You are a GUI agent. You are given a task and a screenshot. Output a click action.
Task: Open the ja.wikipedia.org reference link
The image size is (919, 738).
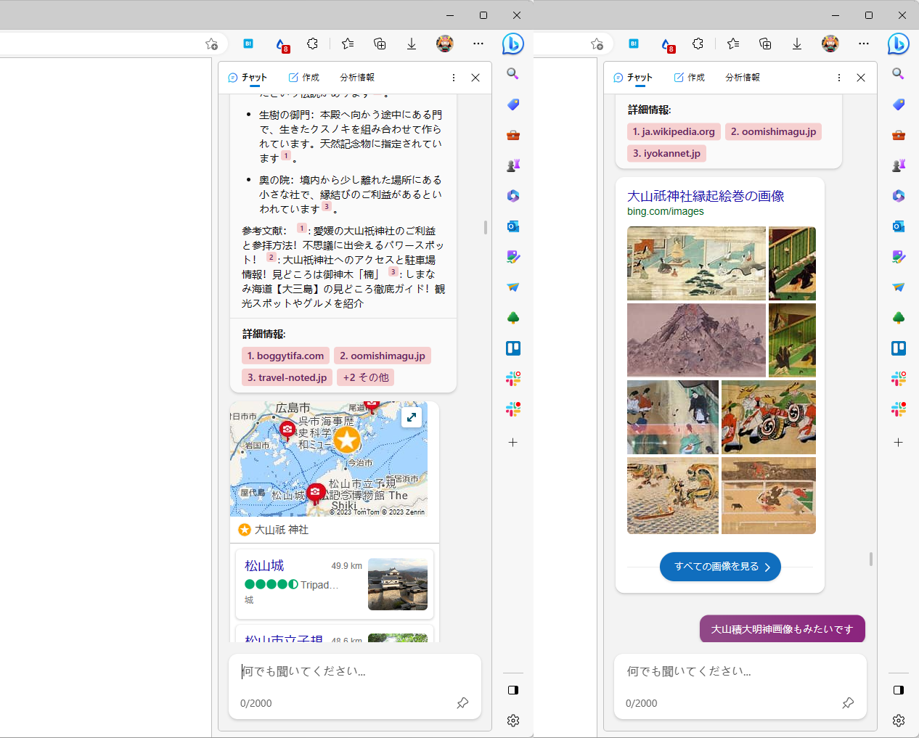[674, 131]
